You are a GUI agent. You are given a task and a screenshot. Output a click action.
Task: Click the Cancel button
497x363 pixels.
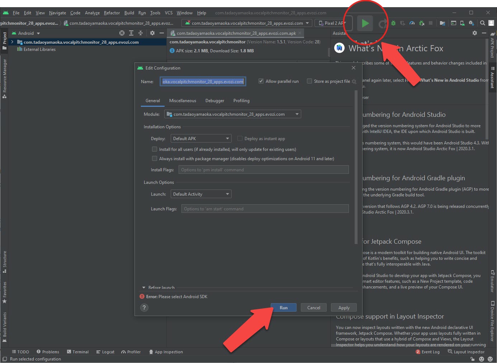point(313,308)
